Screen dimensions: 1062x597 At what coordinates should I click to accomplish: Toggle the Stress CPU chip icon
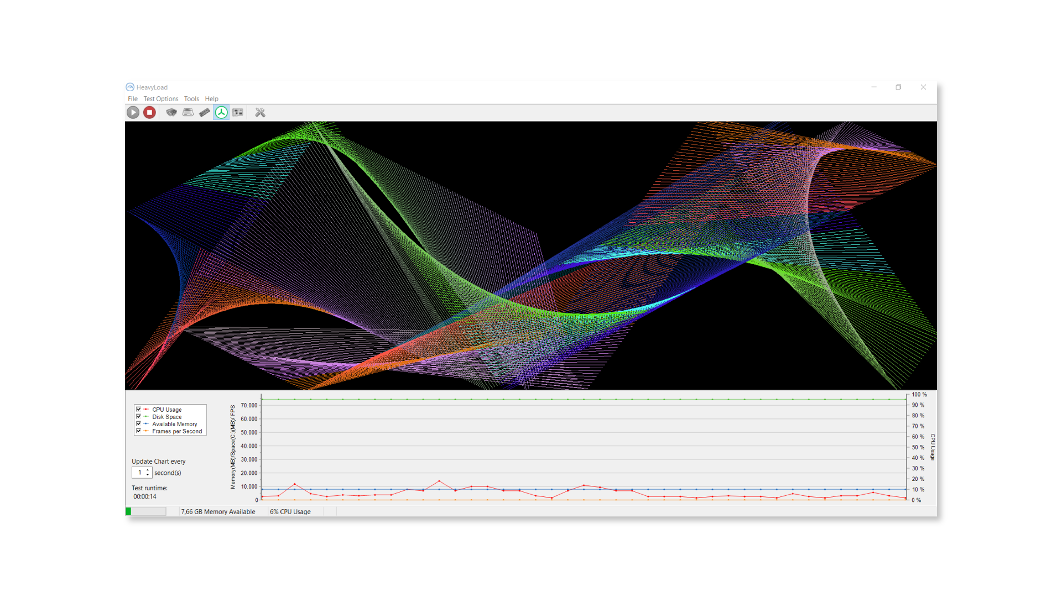coord(171,113)
